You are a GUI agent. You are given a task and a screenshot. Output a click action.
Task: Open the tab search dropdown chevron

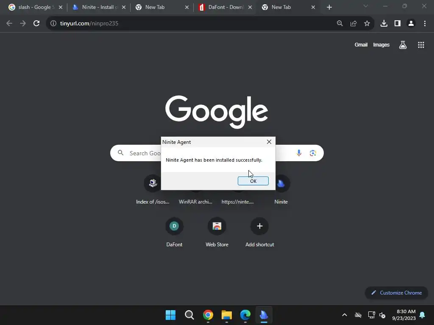366,6
